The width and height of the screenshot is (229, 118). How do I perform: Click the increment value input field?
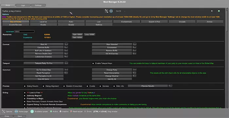(x=25, y=32)
